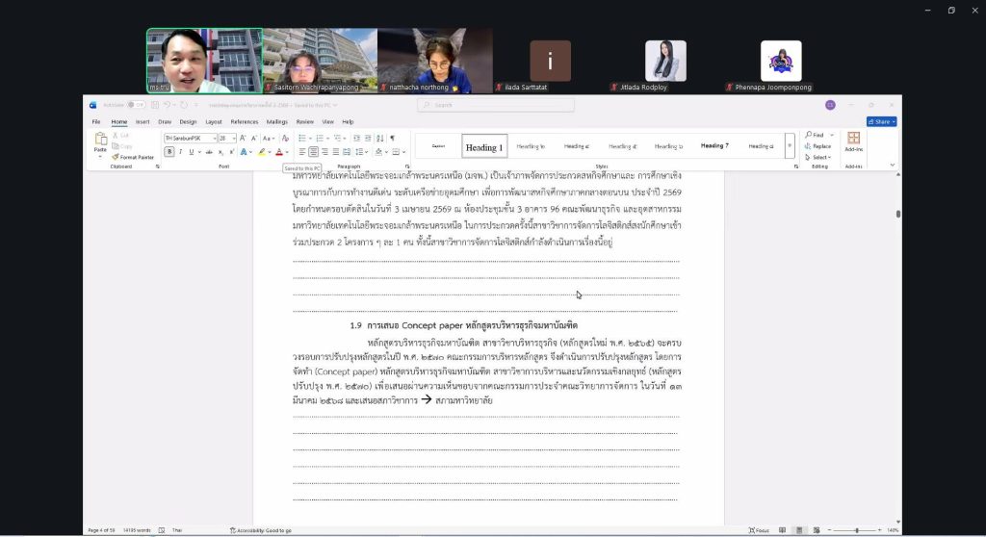Toggle Bold formatting
986x537 pixels.
pyautogui.click(x=169, y=152)
